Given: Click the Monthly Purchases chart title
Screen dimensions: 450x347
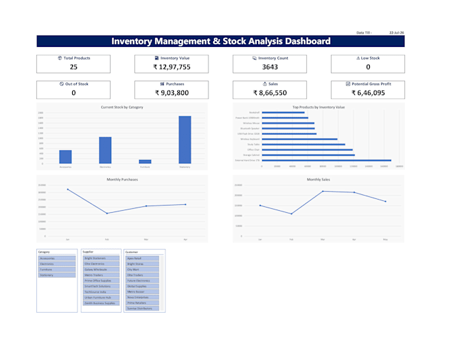Looking at the screenshot, I should [122, 179].
